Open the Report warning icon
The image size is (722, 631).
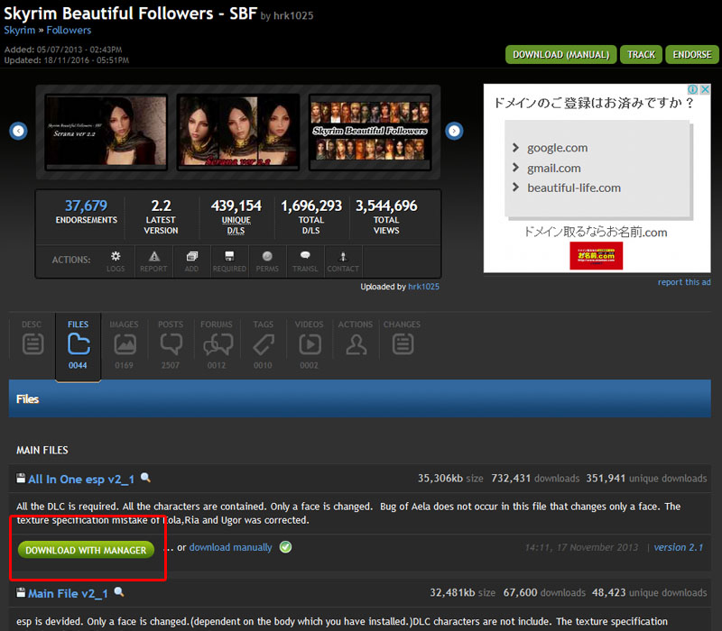pos(153,256)
